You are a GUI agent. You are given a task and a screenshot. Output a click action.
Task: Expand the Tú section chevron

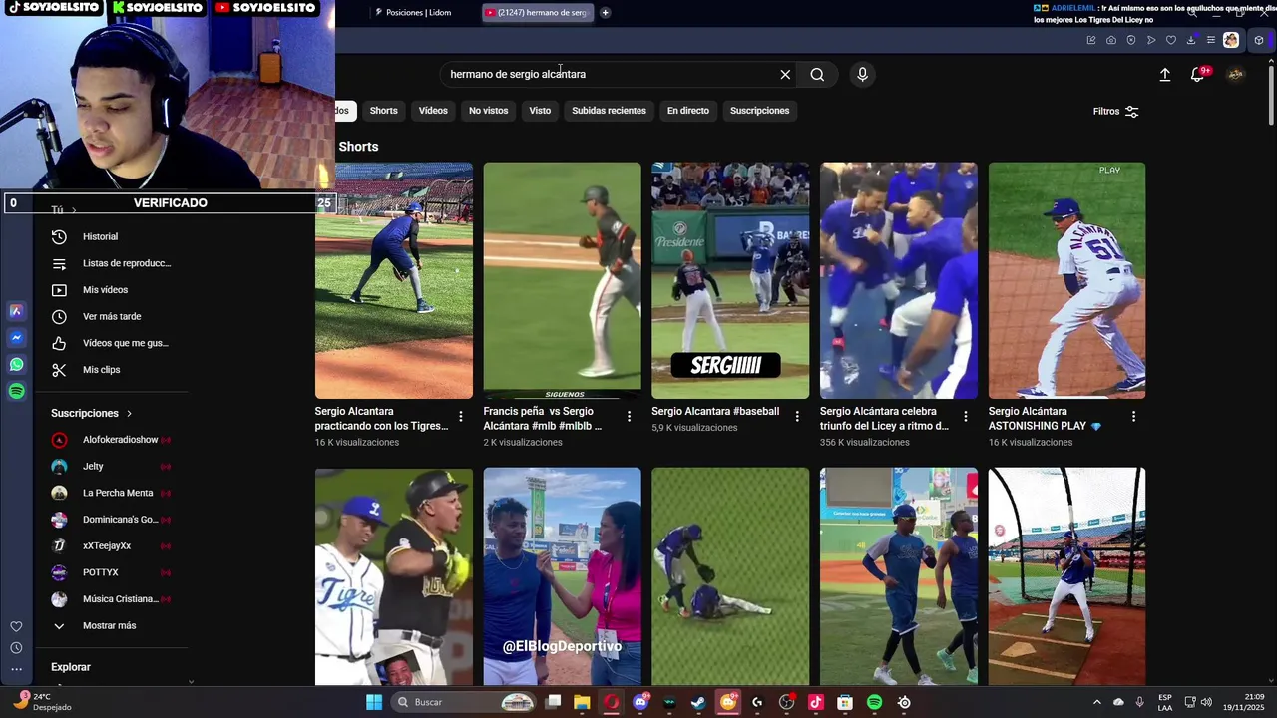(x=73, y=210)
